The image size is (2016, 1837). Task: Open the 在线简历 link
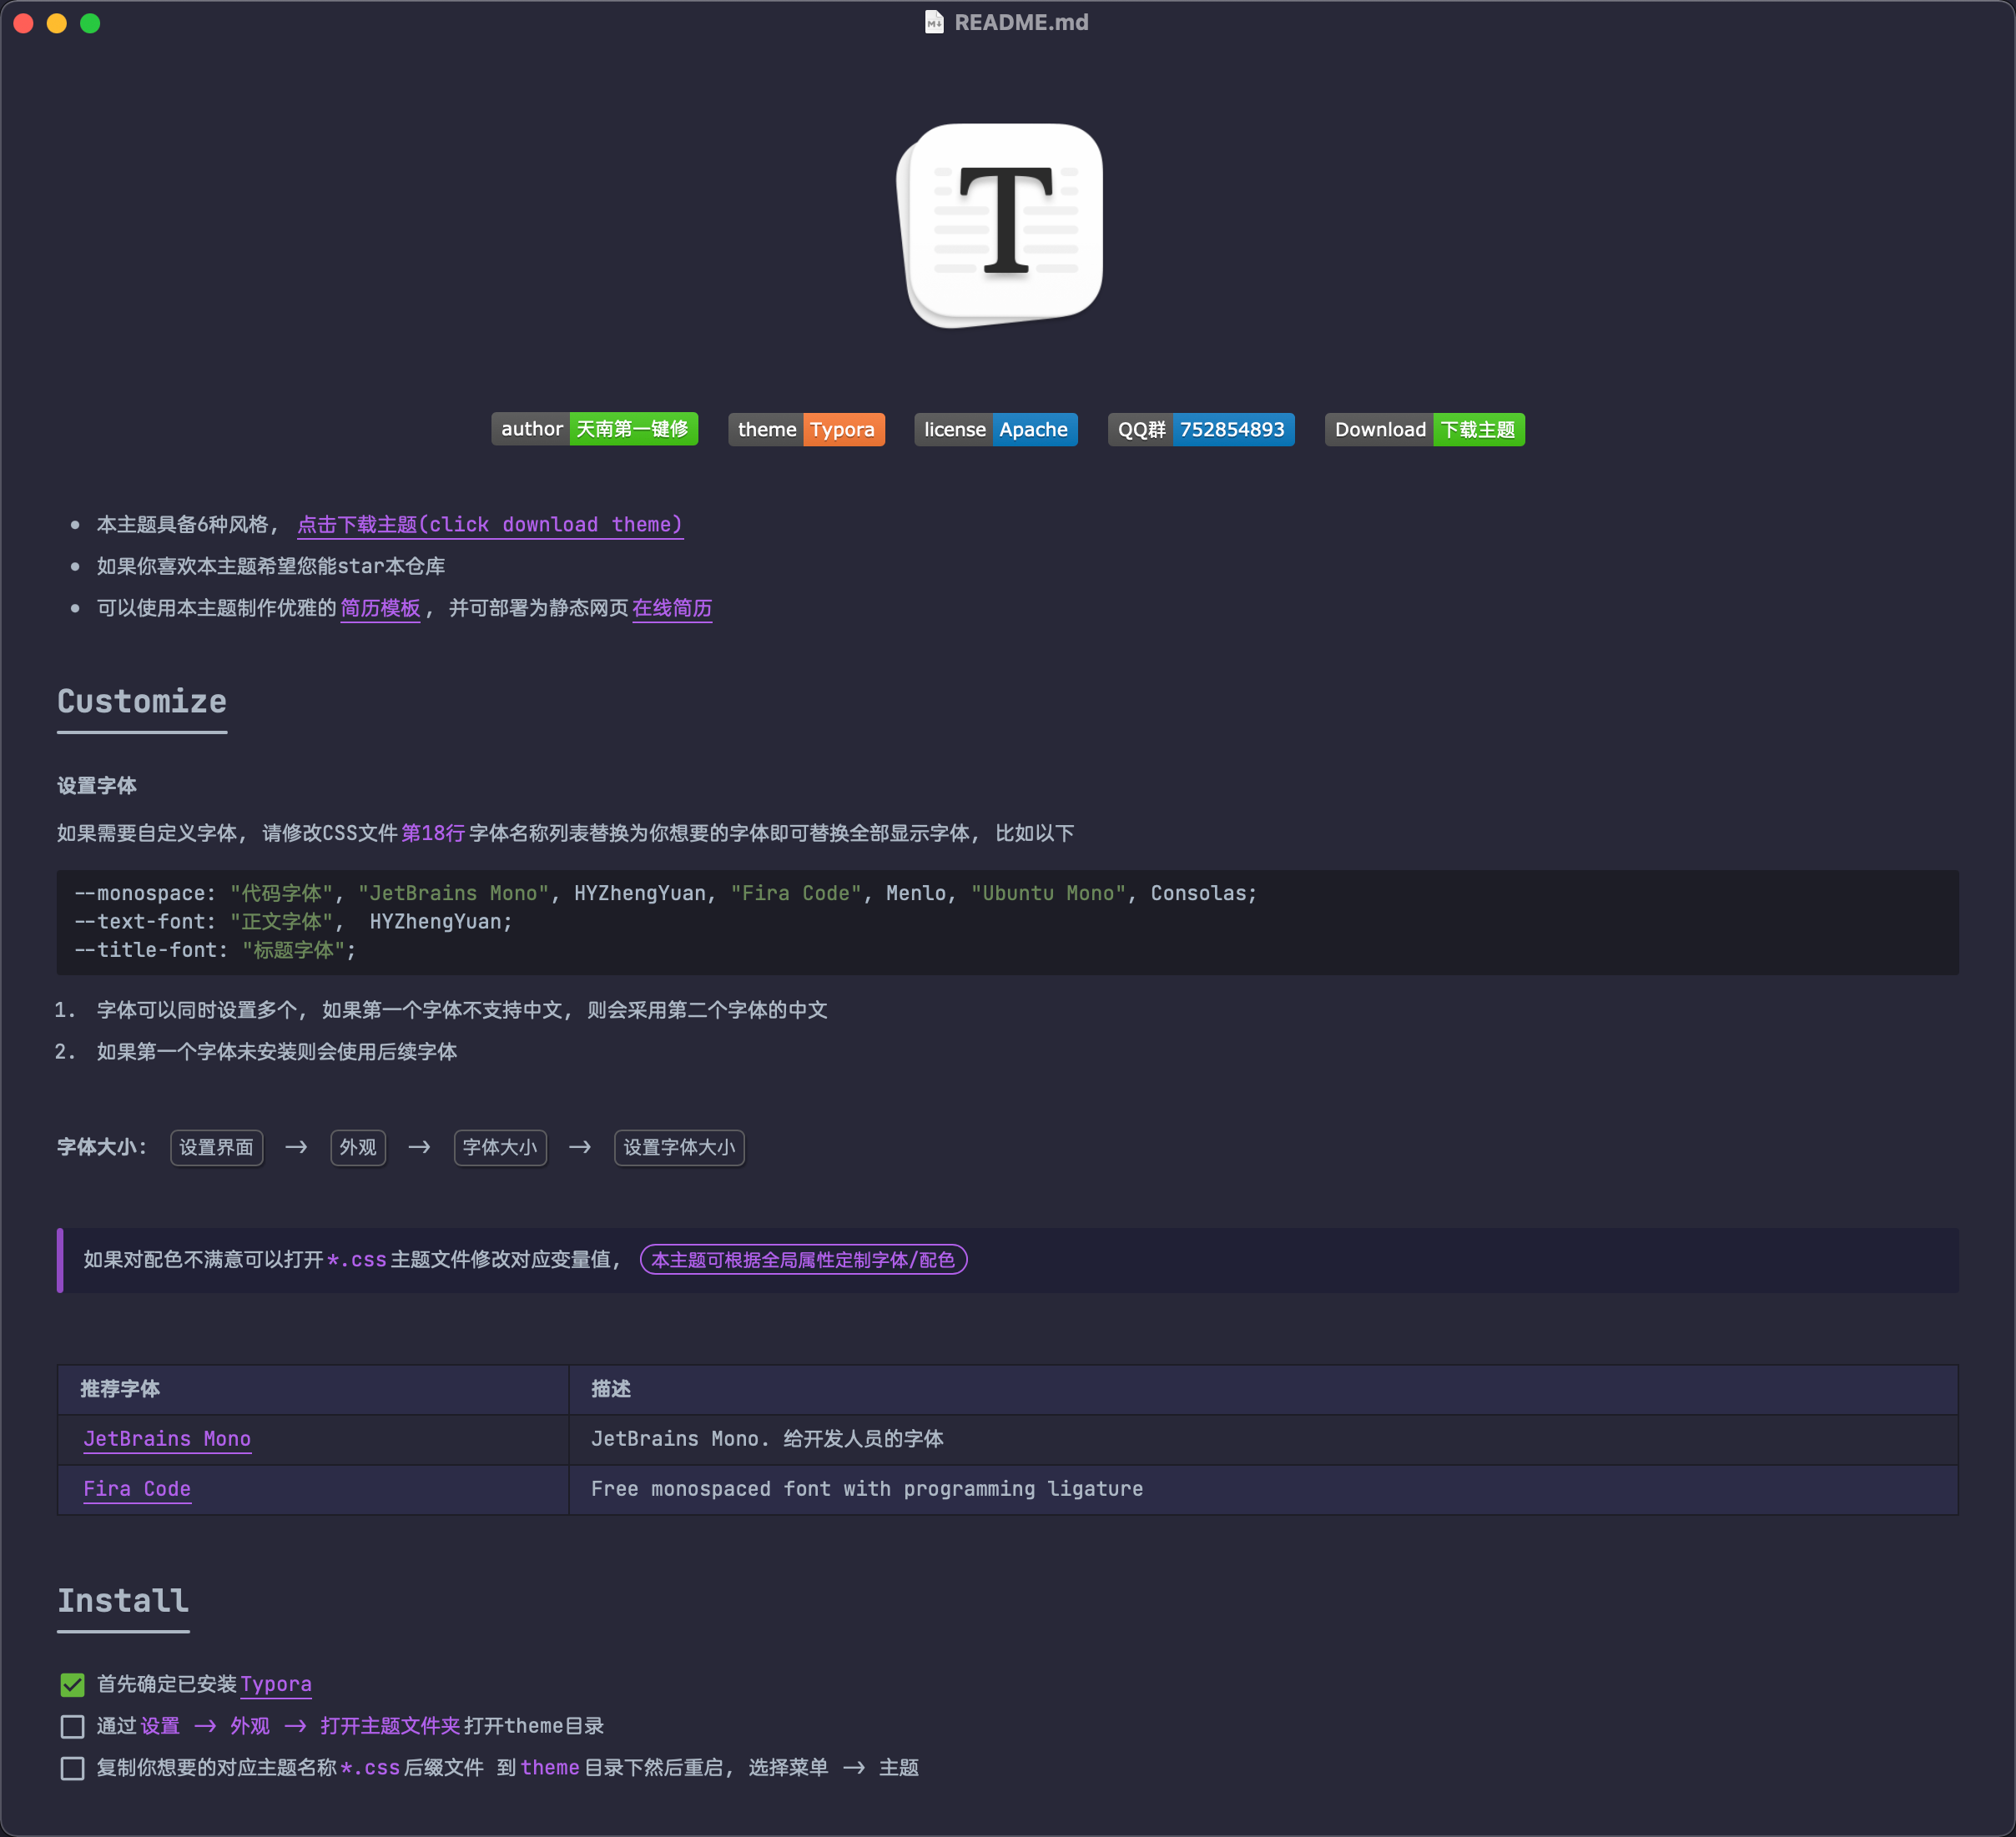coord(672,608)
